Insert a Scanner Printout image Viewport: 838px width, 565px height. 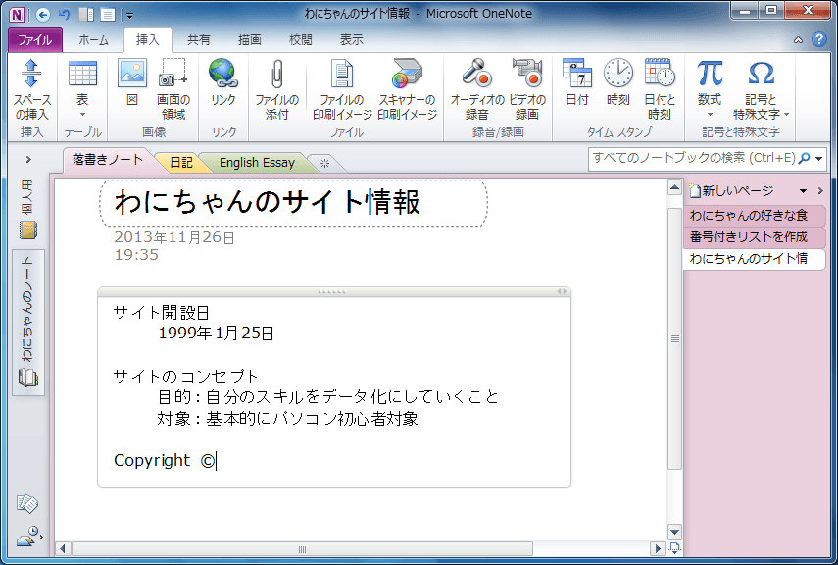point(408,89)
